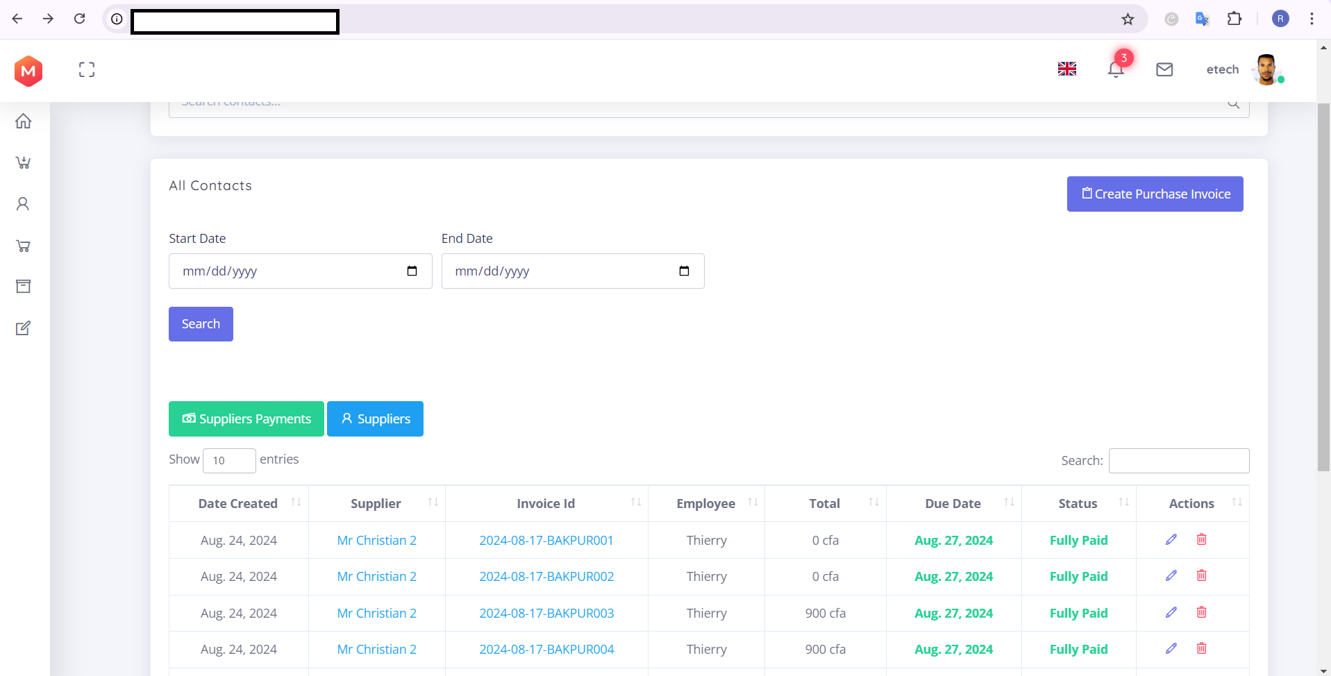
Task: Click the home icon in sidebar
Action: 24,121
